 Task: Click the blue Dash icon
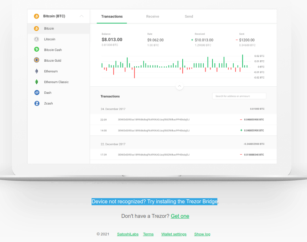[37, 93]
